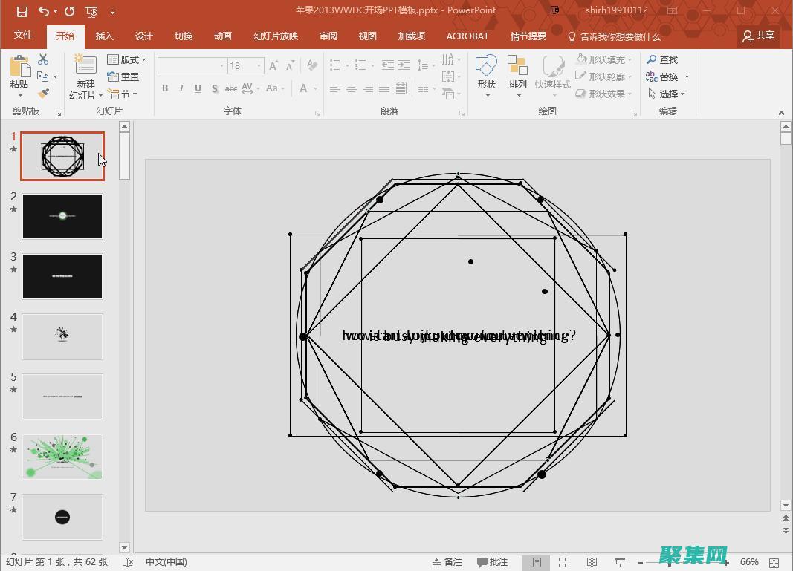Open reading view from status bar
This screenshot has height=571, width=793.
click(x=592, y=562)
